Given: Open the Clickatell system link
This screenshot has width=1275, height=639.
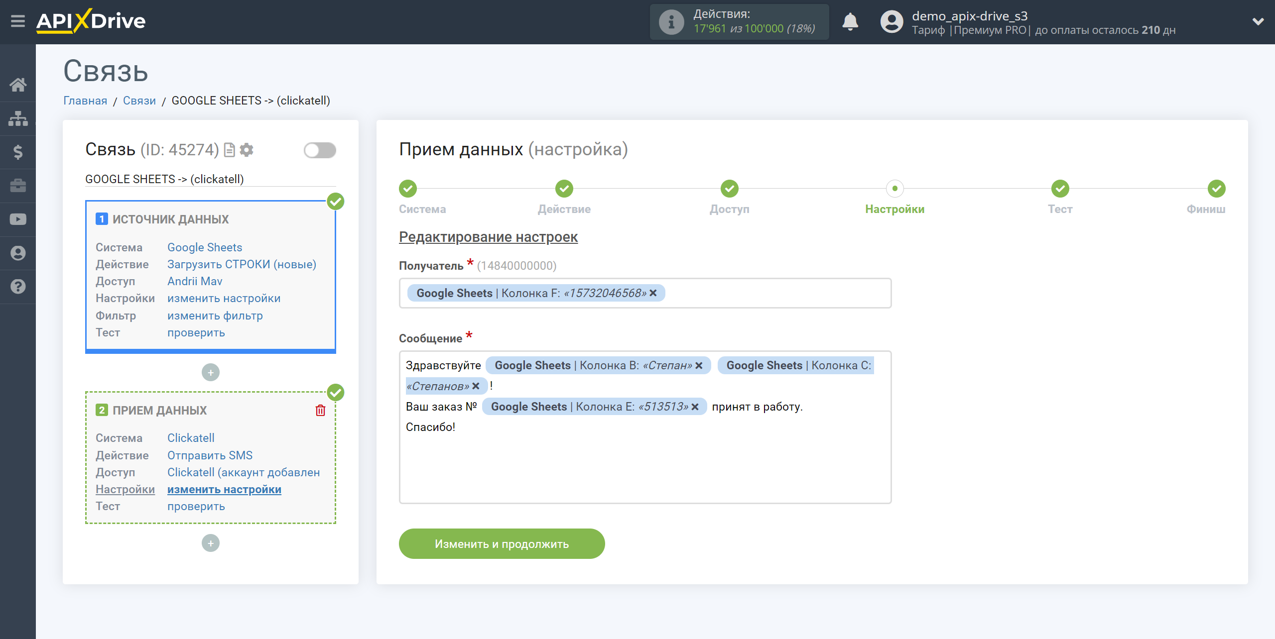Looking at the screenshot, I should pos(191,438).
